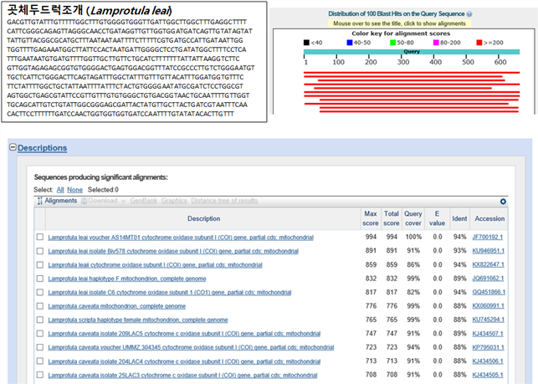
Task: Check the Lamprotula scripta haplotype female row
Action: click(x=40, y=320)
